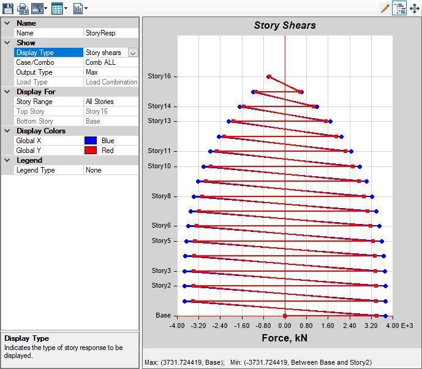Open the Display Type dropdown arrow
This screenshot has width=422, height=369.
click(x=133, y=53)
